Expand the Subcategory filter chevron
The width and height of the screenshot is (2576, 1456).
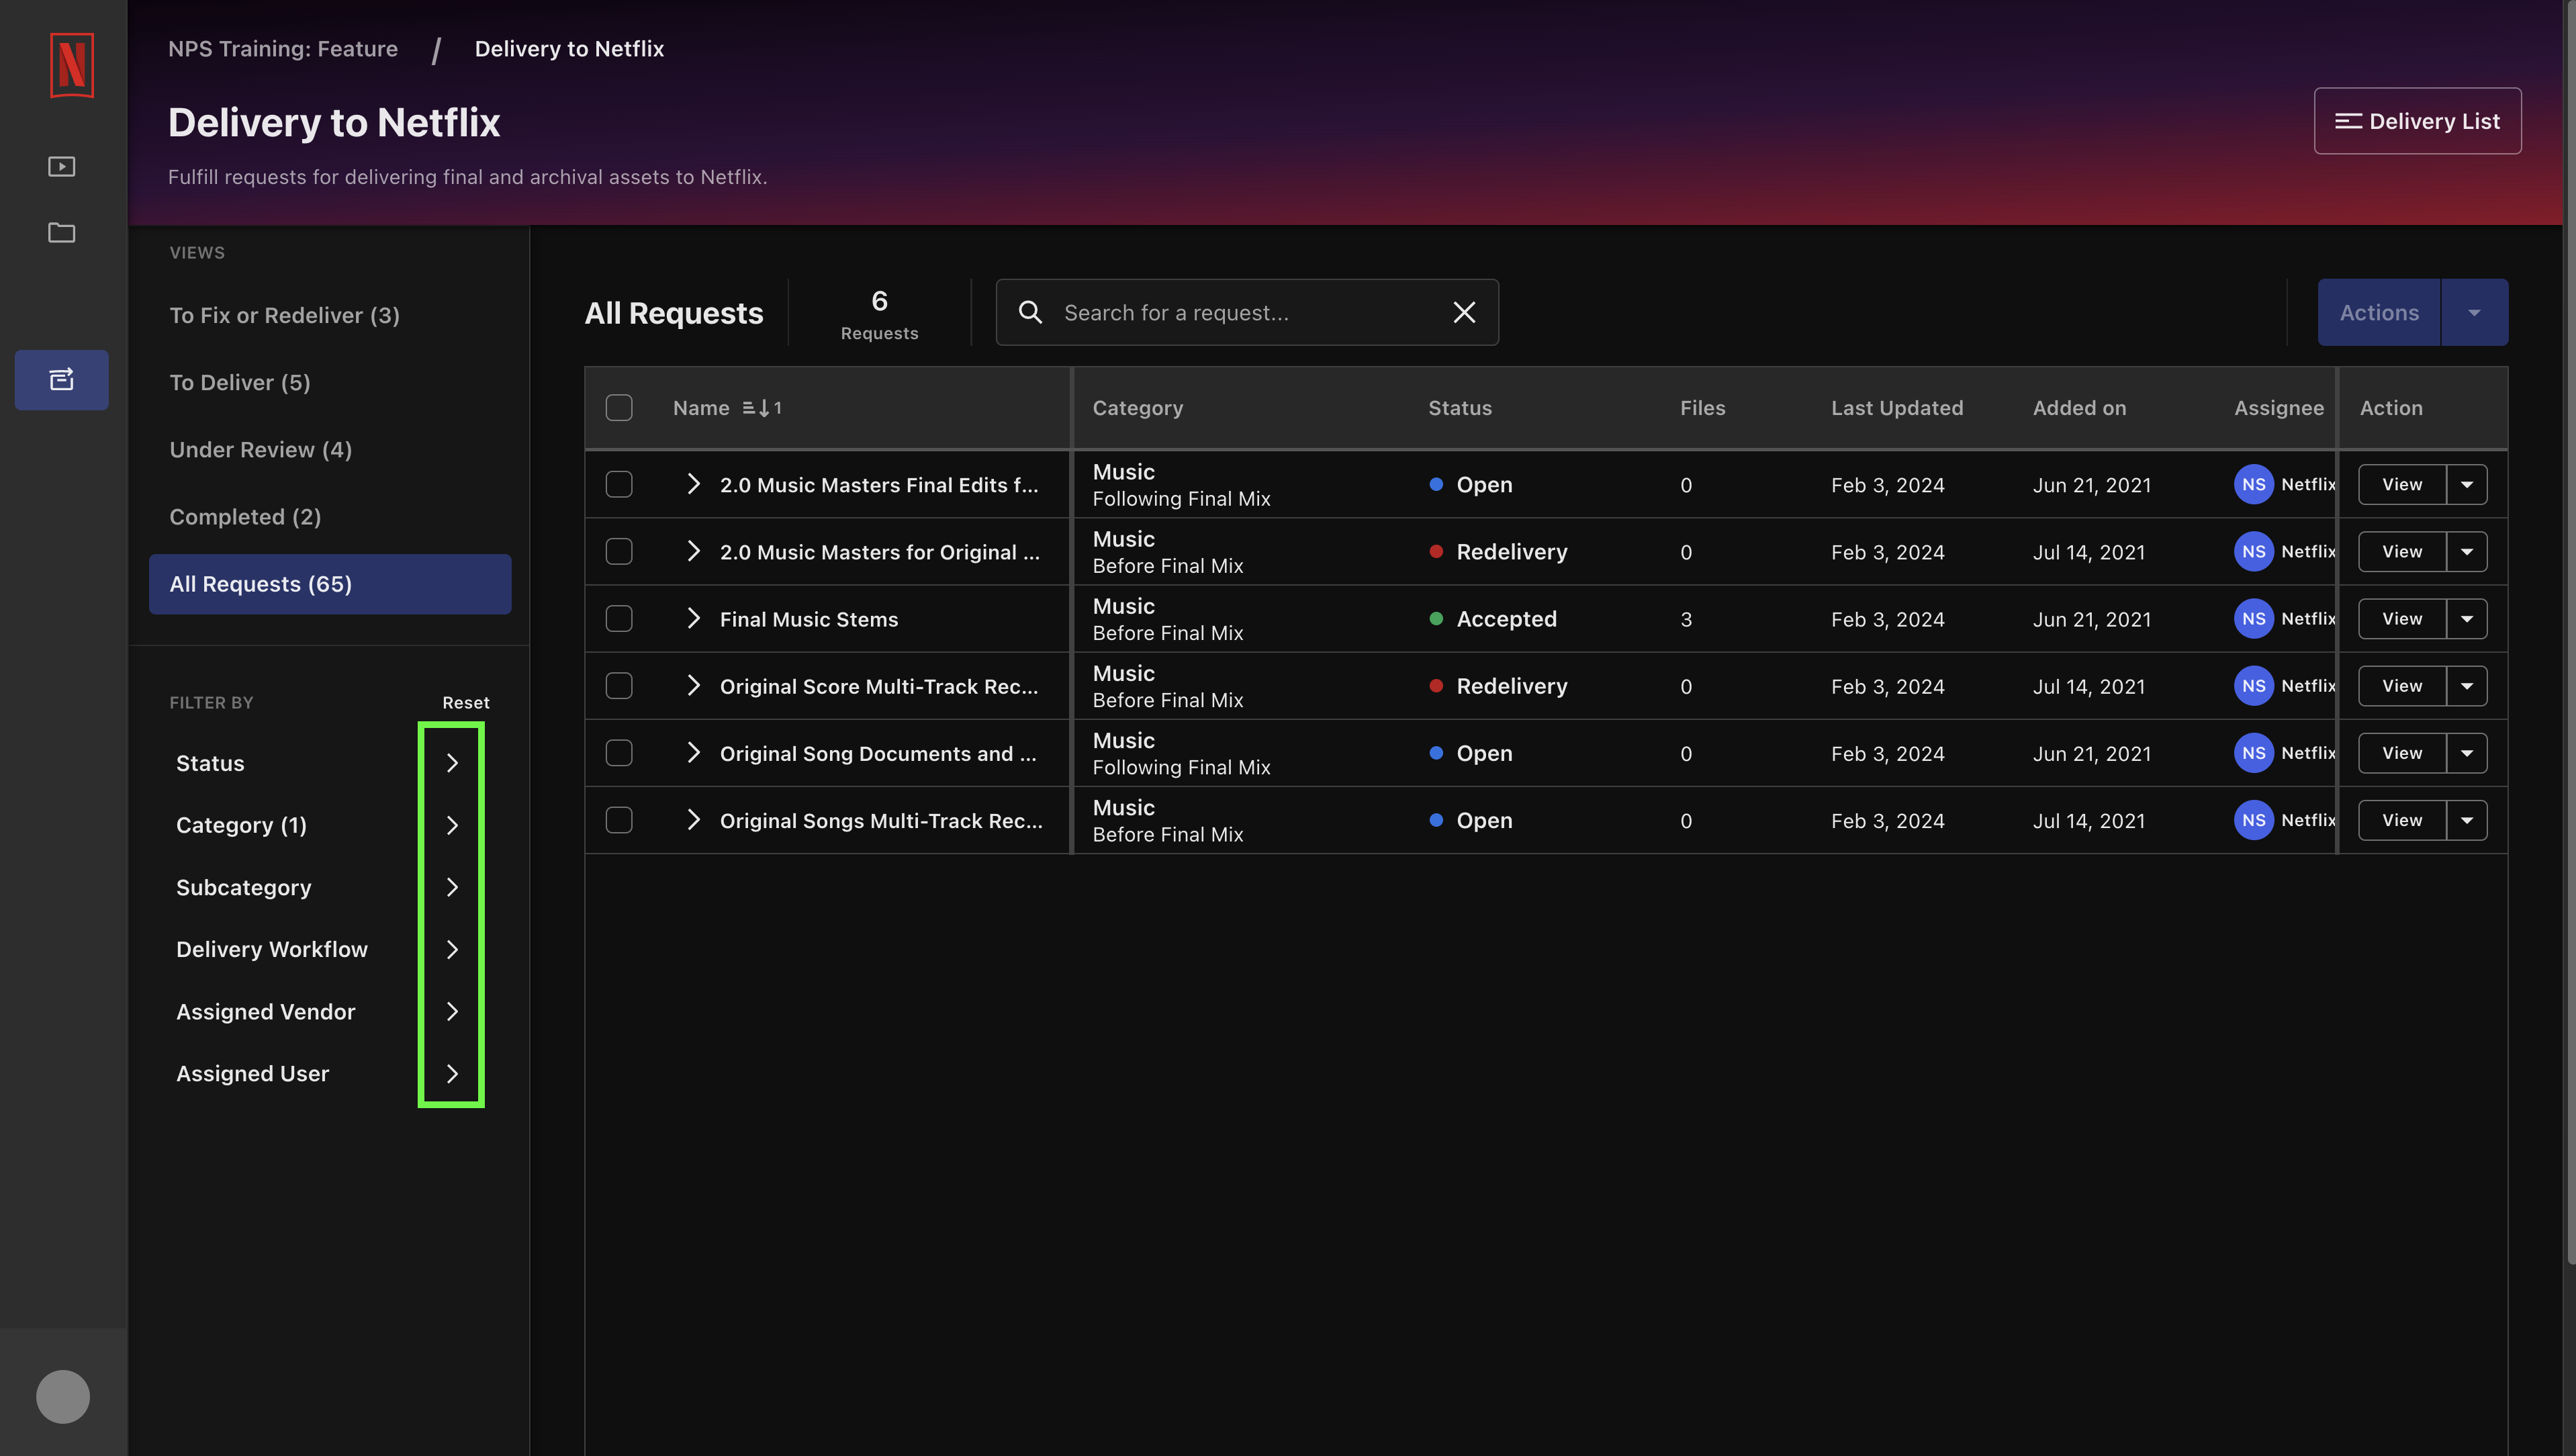point(452,887)
